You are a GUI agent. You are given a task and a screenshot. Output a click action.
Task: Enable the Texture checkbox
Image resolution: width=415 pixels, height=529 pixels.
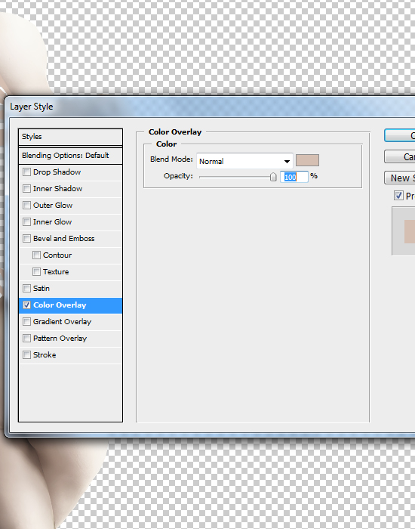[36, 271]
